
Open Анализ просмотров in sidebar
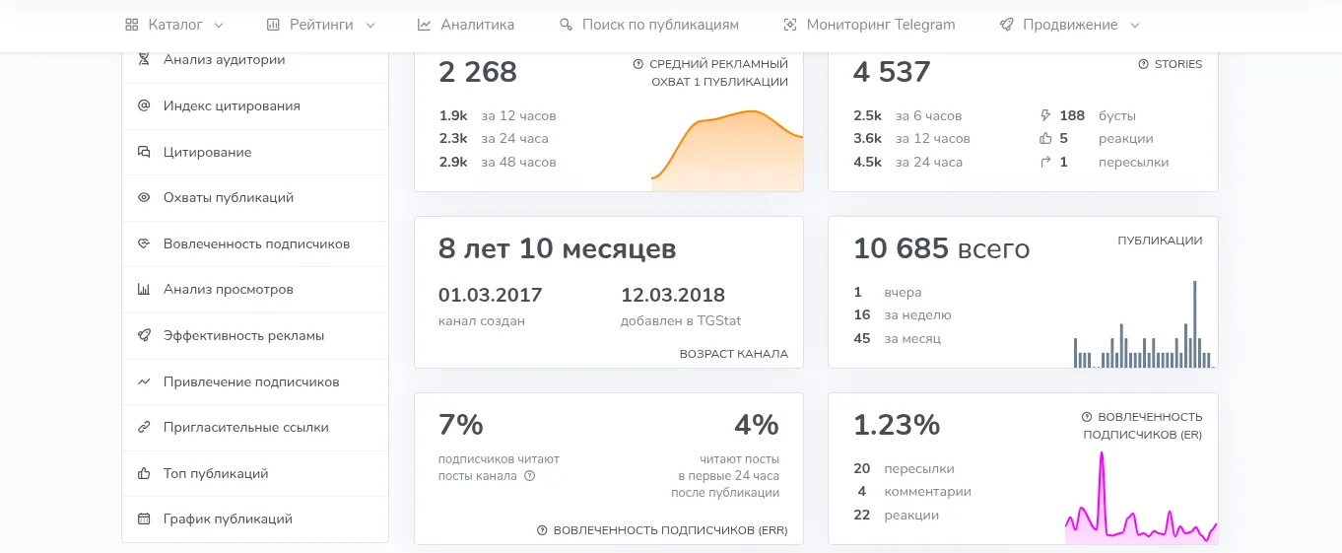[x=254, y=290]
